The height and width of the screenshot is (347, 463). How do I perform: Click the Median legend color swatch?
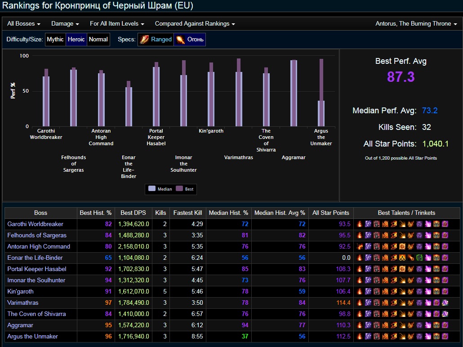pyautogui.click(x=152, y=189)
